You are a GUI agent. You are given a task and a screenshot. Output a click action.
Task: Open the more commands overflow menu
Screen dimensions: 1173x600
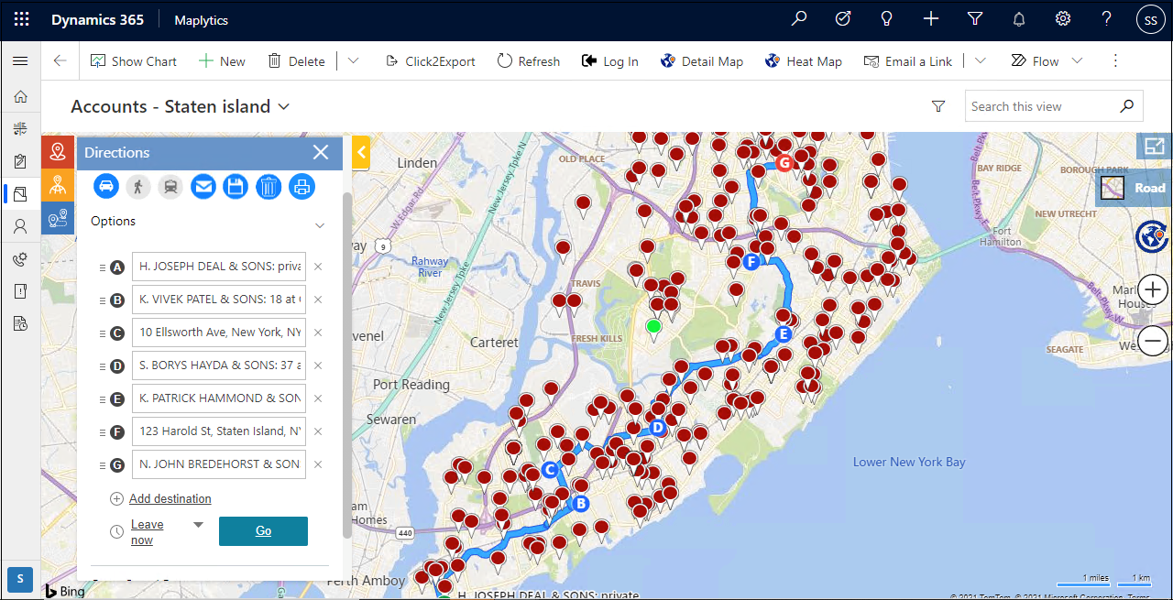(1115, 61)
